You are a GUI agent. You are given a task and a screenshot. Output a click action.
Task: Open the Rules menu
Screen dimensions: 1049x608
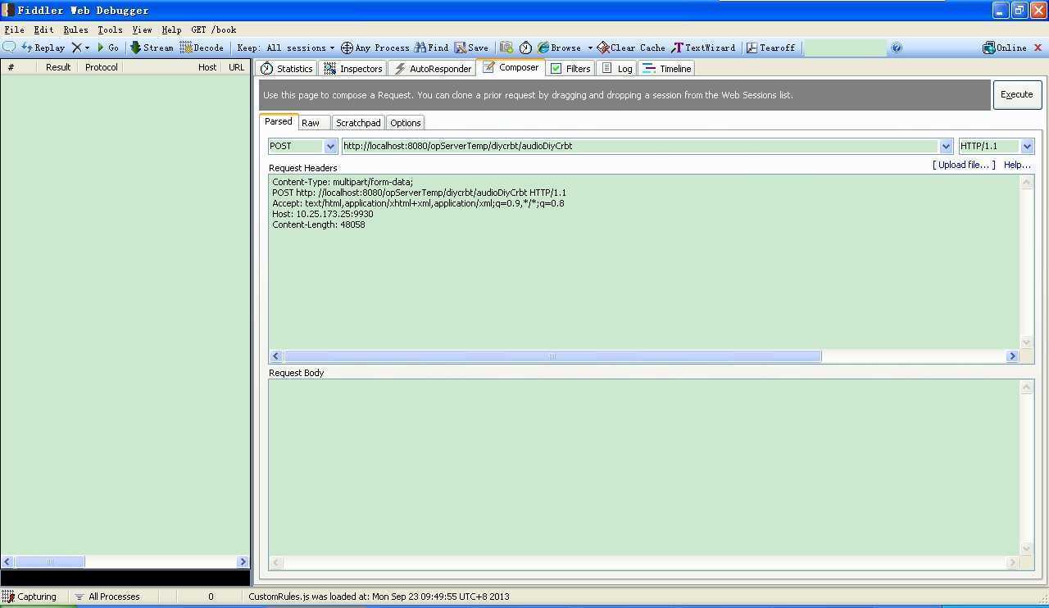75,29
